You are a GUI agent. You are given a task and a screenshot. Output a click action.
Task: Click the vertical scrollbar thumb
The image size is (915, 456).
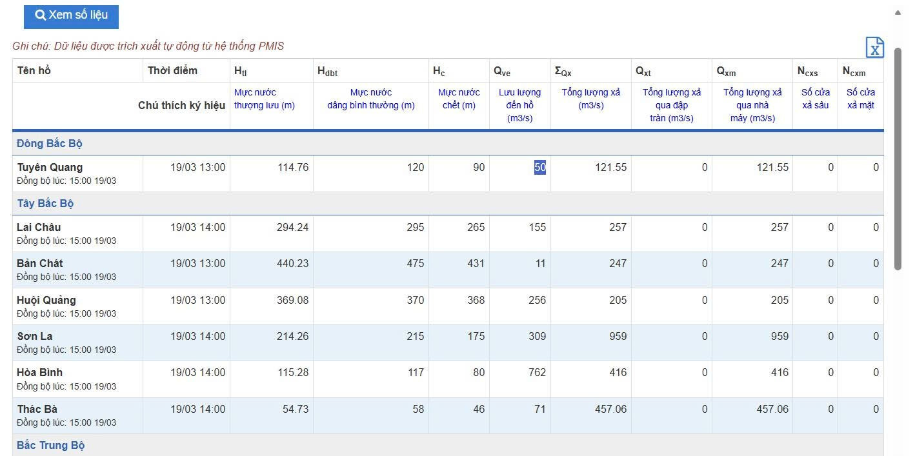[897, 158]
